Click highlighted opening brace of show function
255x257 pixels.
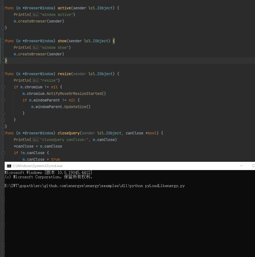(114, 41)
